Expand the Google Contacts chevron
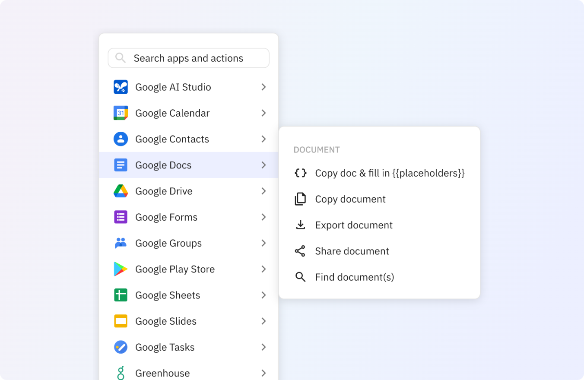Screen dimensions: 584x380 click(263, 139)
